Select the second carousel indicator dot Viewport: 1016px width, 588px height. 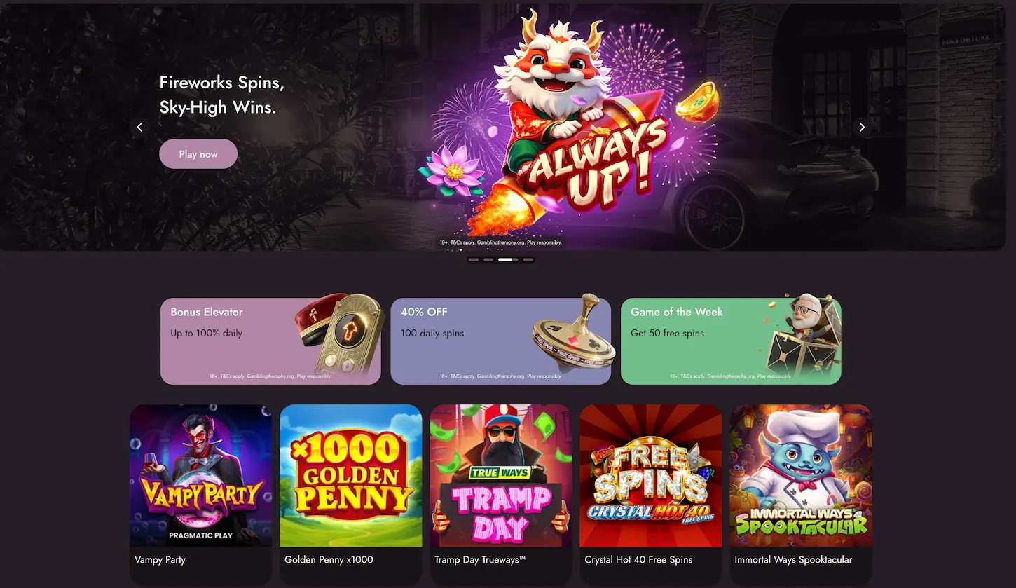click(x=488, y=259)
